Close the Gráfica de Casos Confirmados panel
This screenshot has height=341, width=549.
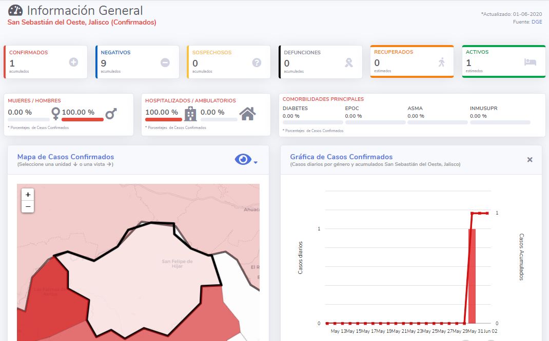pyautogui.click(x=530, y=160)
